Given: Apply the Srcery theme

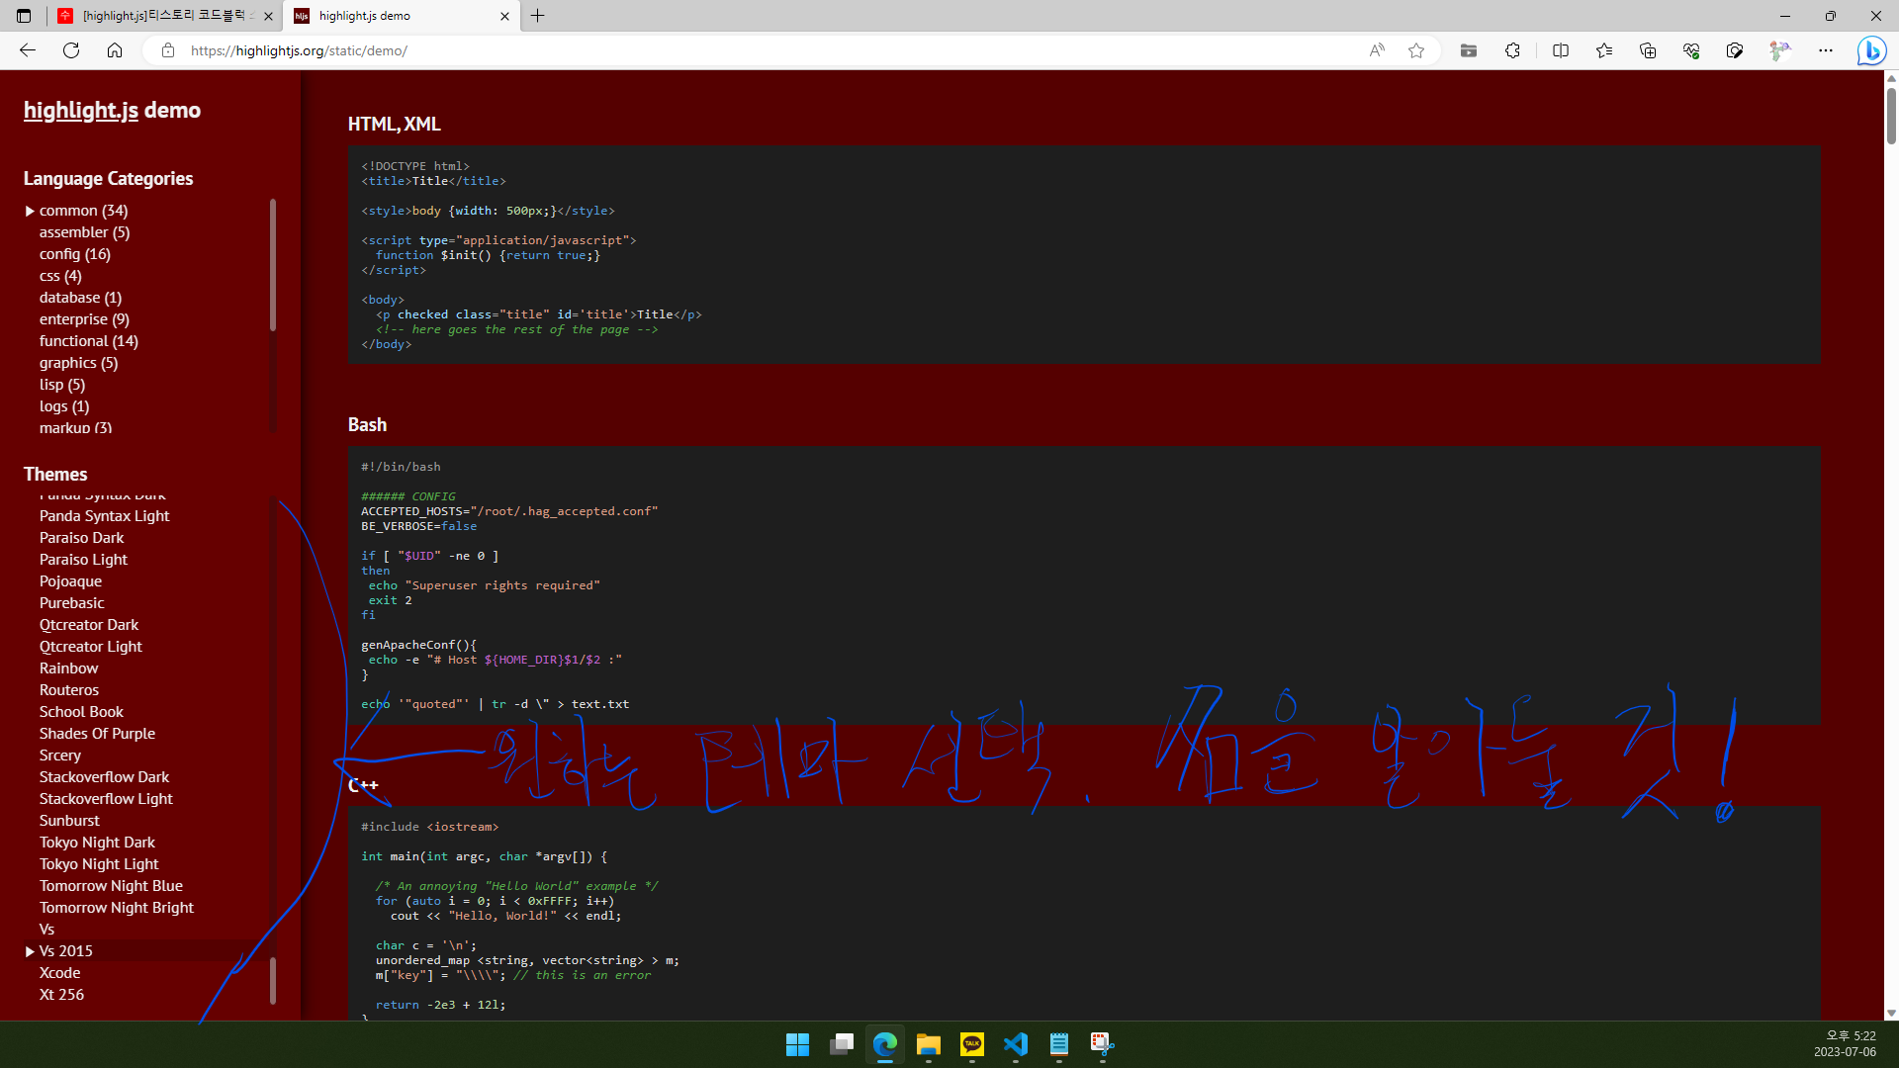Looking at the screenshot, I should [59, 756].
